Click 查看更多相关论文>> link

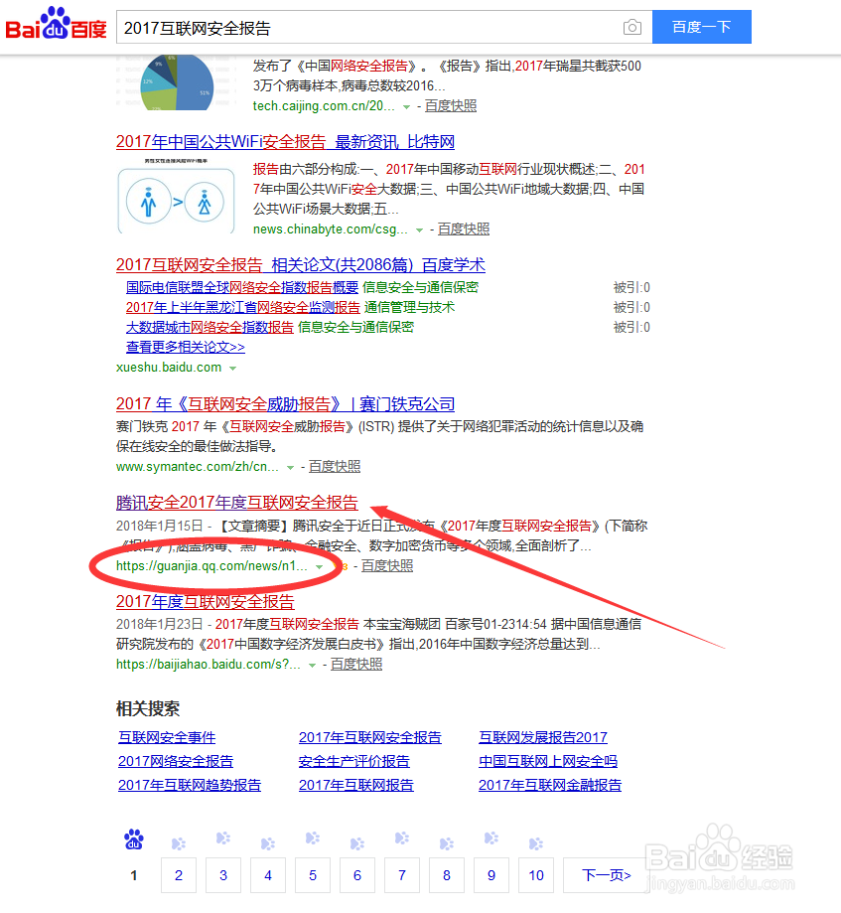pyautogui.click(x=185, y=347)
